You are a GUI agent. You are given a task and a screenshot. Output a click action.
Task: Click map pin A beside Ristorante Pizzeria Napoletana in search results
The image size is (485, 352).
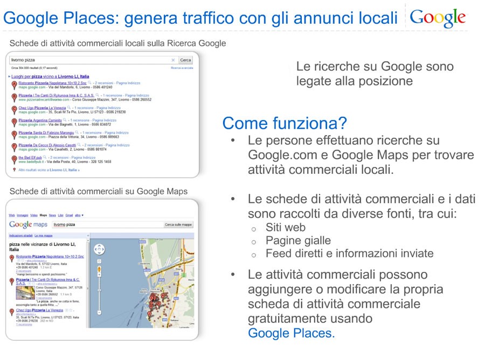click(14, 85)
